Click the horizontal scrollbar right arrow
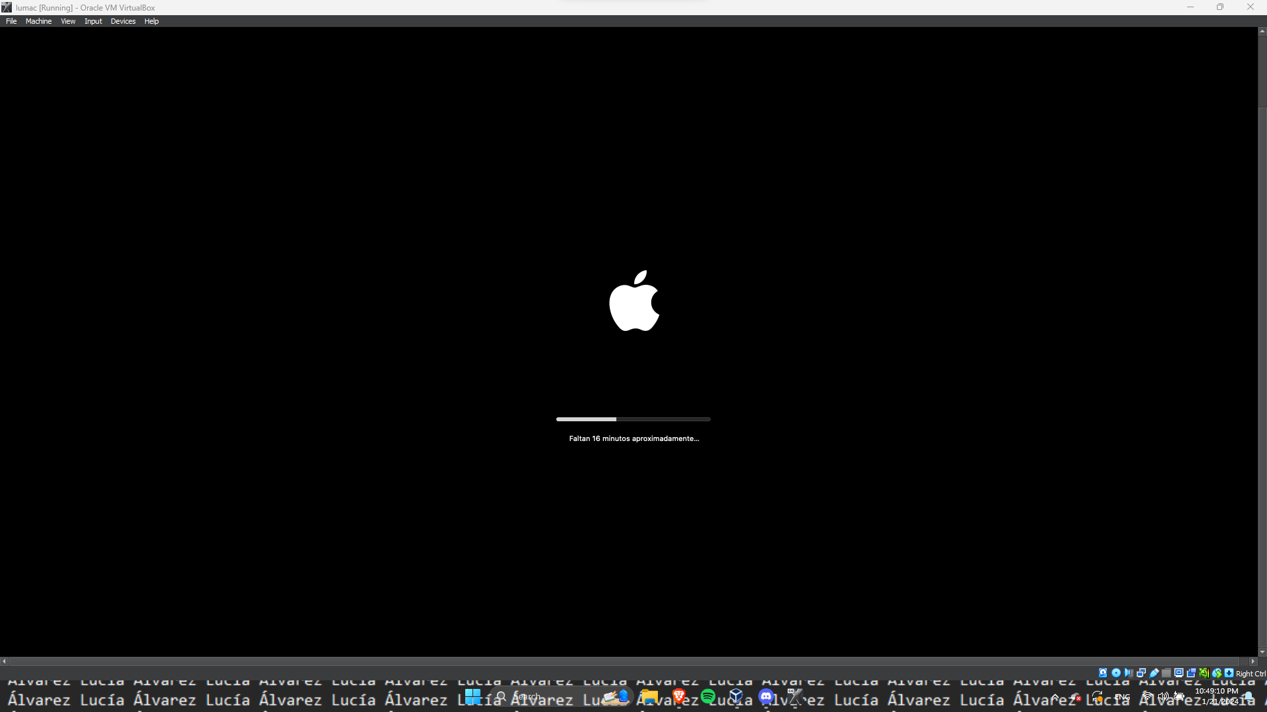 point(1252,661)
